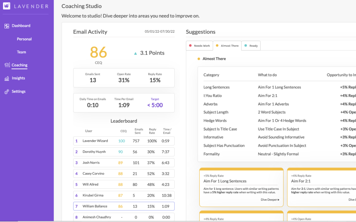This screenshot has height=222, width=356.
Task: Click the Emails Sent value 13
Action: [x=93, y=80]
